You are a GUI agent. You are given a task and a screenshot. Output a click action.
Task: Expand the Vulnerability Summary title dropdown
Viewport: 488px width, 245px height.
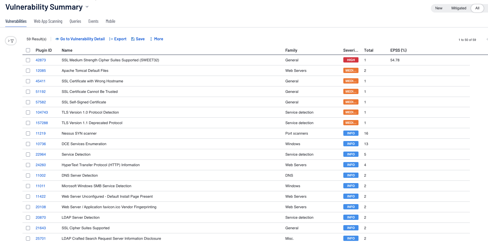[87, 7]
